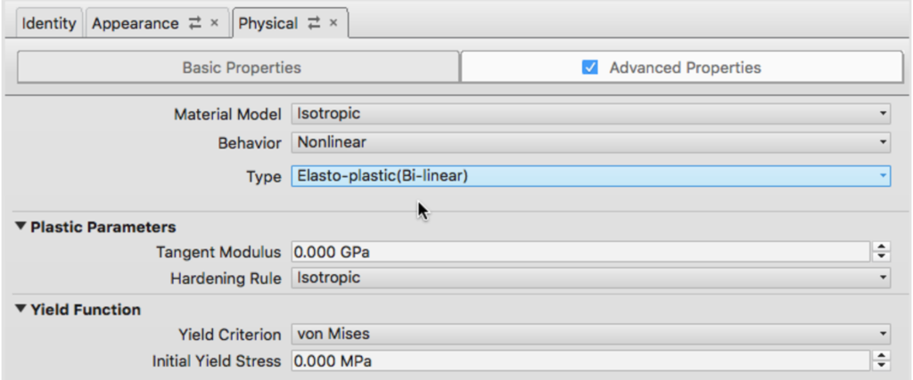
Task: Open the Yield Criterion dropdown
Action: point(590,335)
